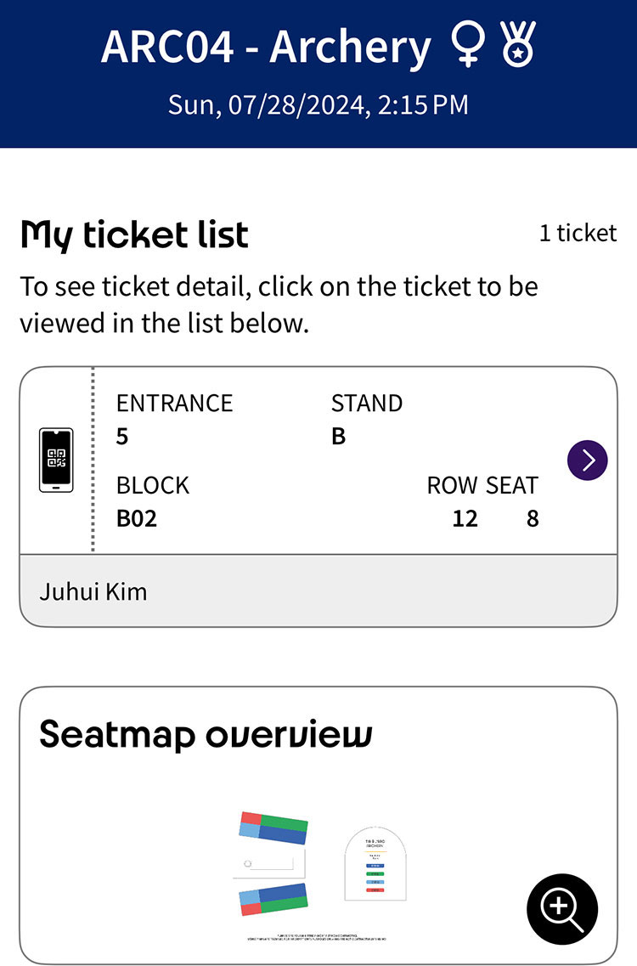
Task: Click the STAND B field on the ticket
Action: tap(366, 419)
